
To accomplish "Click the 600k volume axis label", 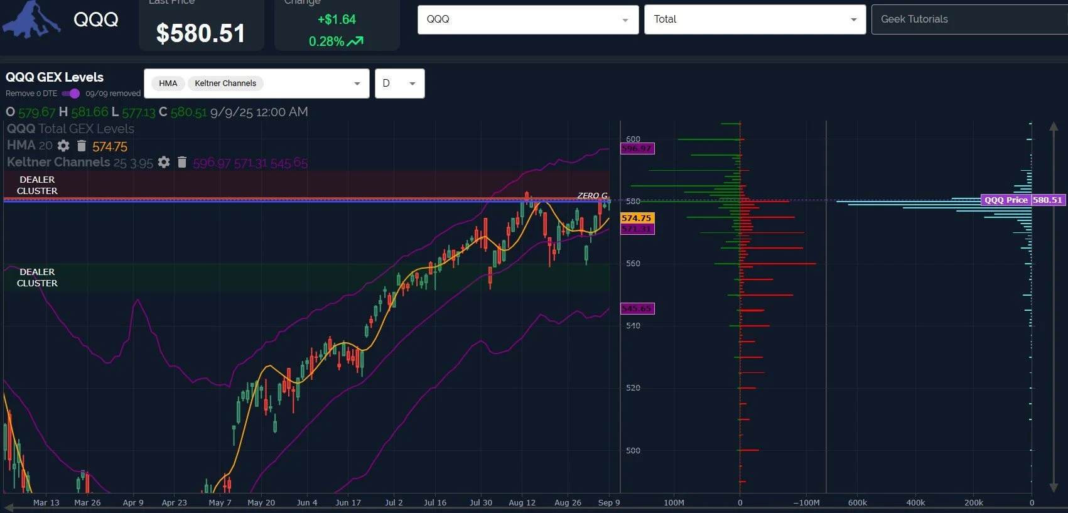I will click(857, 502).
